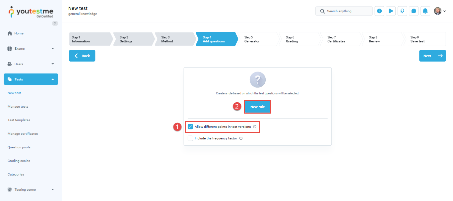Open the user profile avatar dropdown
The width and height of the screenshot is (453, 201).
440,11
